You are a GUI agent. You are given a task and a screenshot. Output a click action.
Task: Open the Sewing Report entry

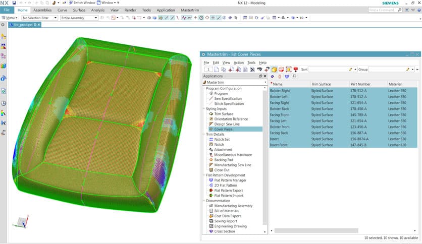click(225, 221)
